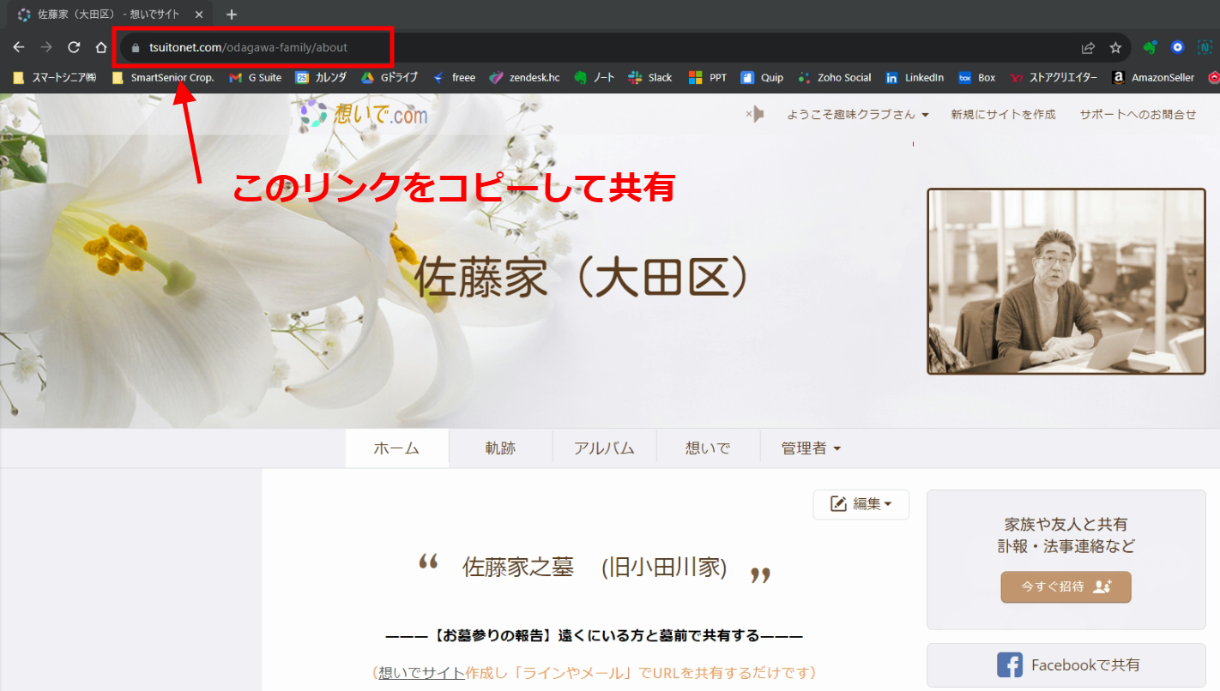Switch to アルバム tab
This screenshot has height=691, width=1220.
point(604,448)
